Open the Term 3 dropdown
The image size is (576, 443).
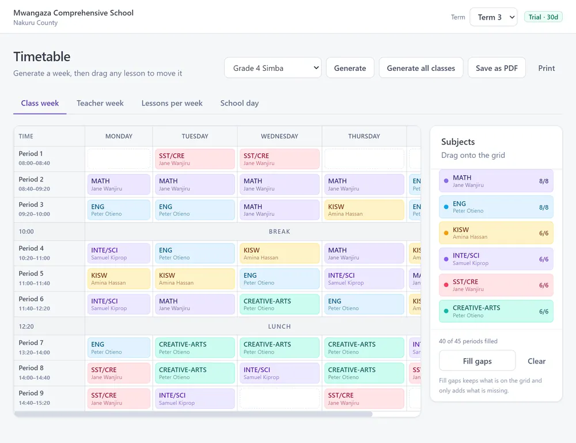click(x=494, y=17)
